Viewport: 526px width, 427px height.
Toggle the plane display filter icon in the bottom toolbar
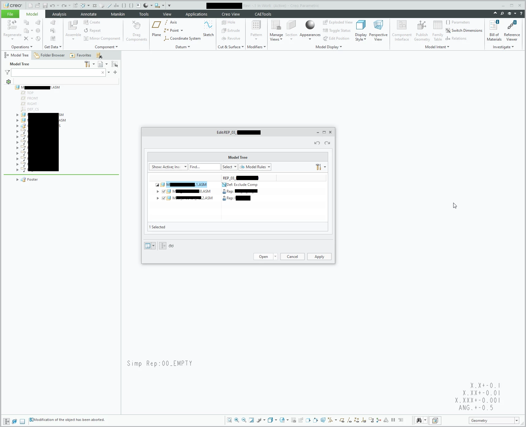(x=342, y=420)
